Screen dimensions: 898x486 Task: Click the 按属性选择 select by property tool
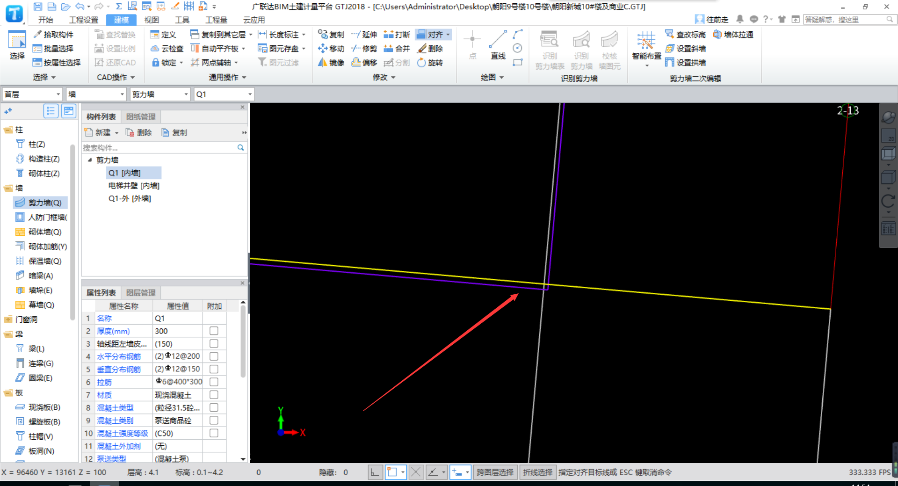click(x=57, y=63)
